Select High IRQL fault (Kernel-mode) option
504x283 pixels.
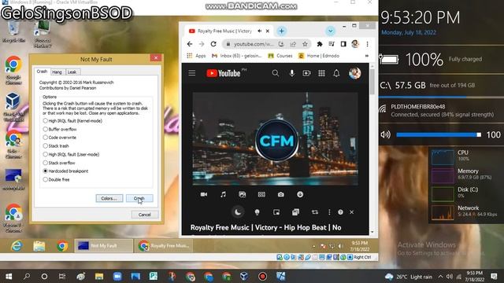coord(72,120)
